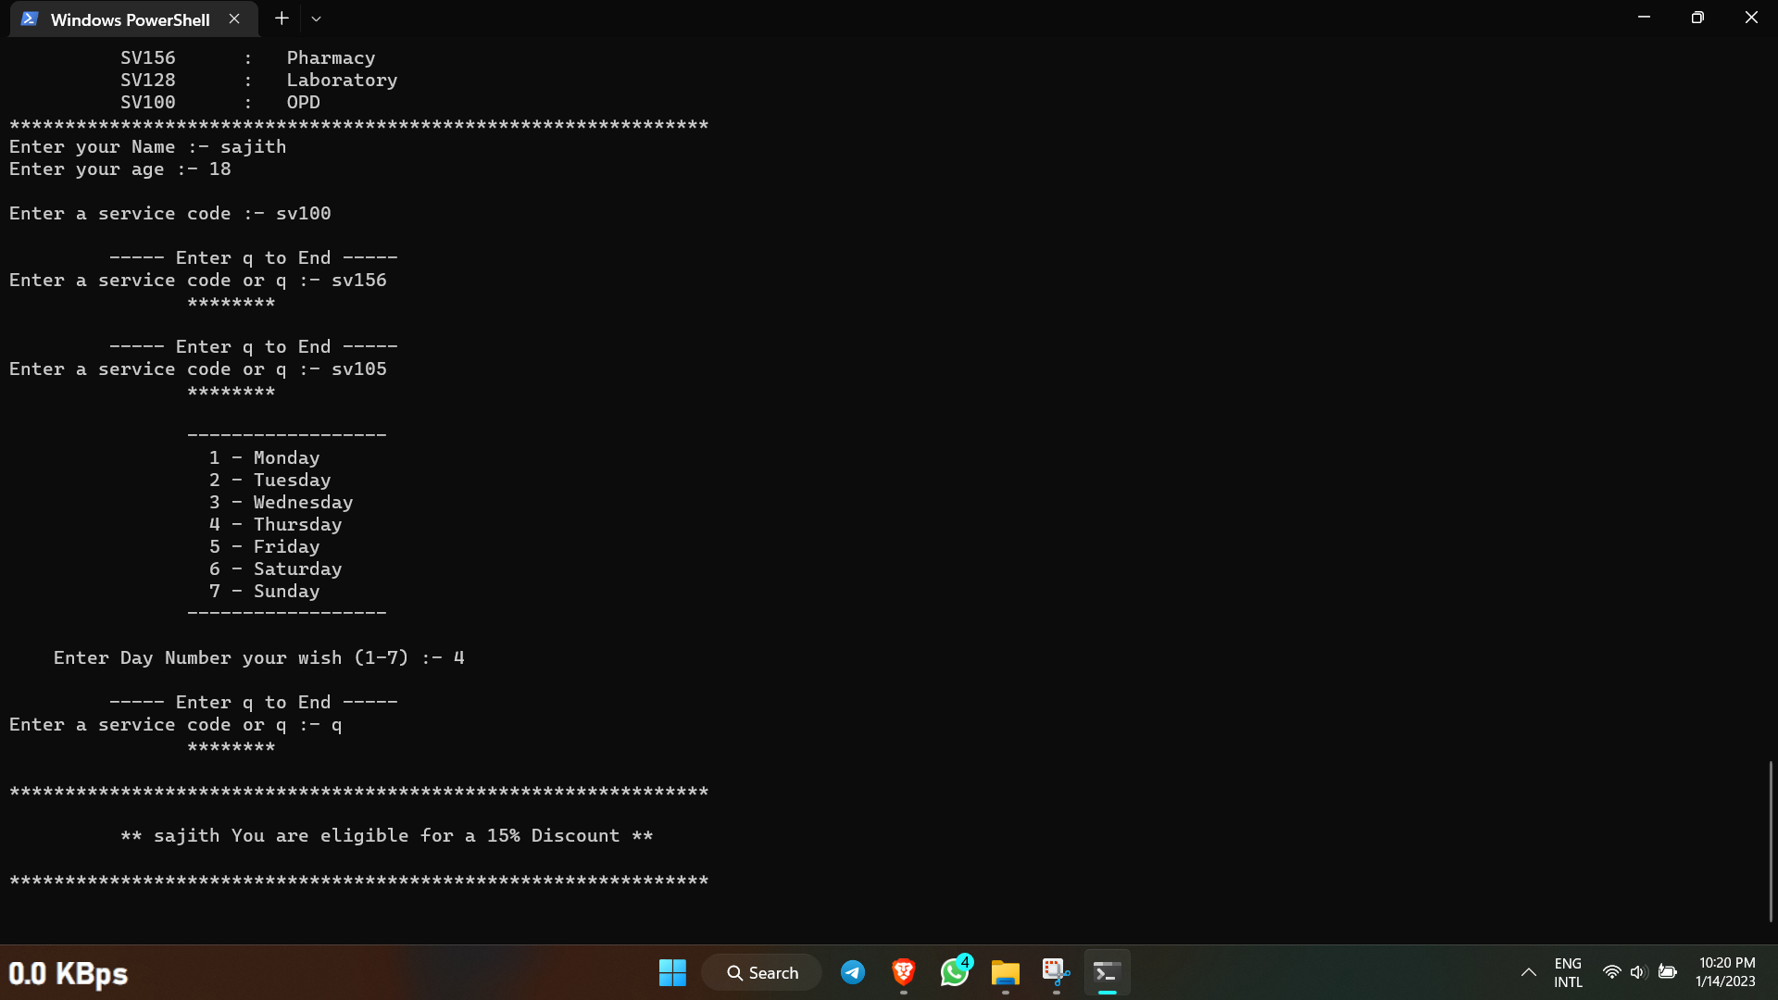Switch keyboard layout via ENG INTL indicator
Screen dimensions: 1778x1000
point(1567,972)
